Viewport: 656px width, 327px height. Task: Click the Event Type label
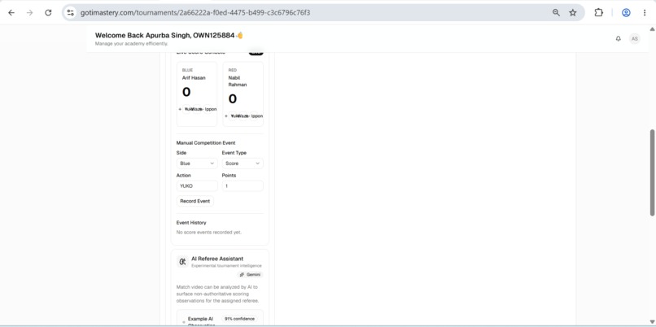(234, 153)
